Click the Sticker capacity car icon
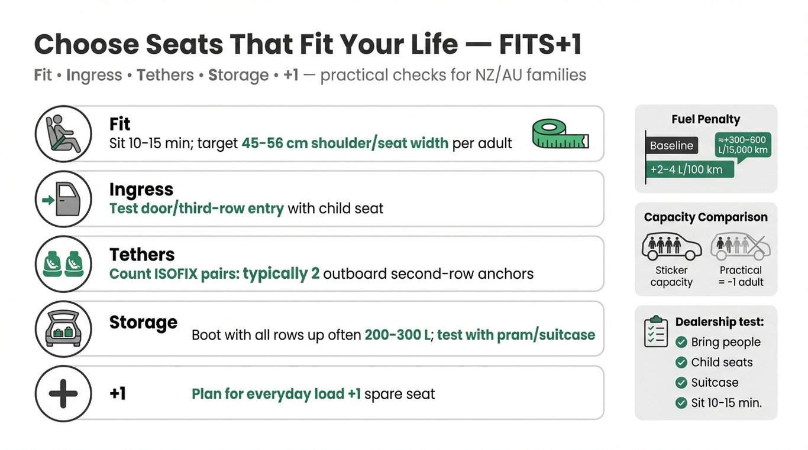Viewport: 808px width, 450px height. coord(671,246)
